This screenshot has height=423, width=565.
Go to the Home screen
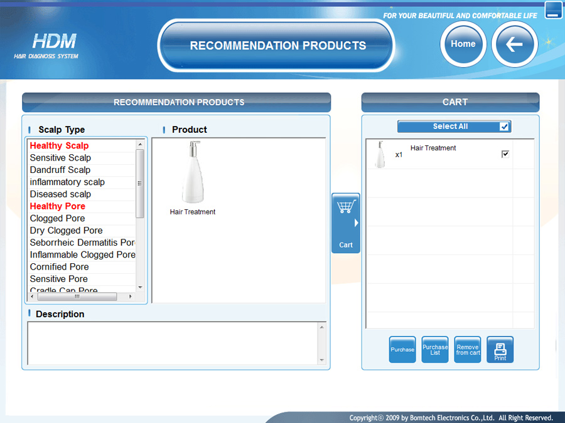(x=463, y=44)
